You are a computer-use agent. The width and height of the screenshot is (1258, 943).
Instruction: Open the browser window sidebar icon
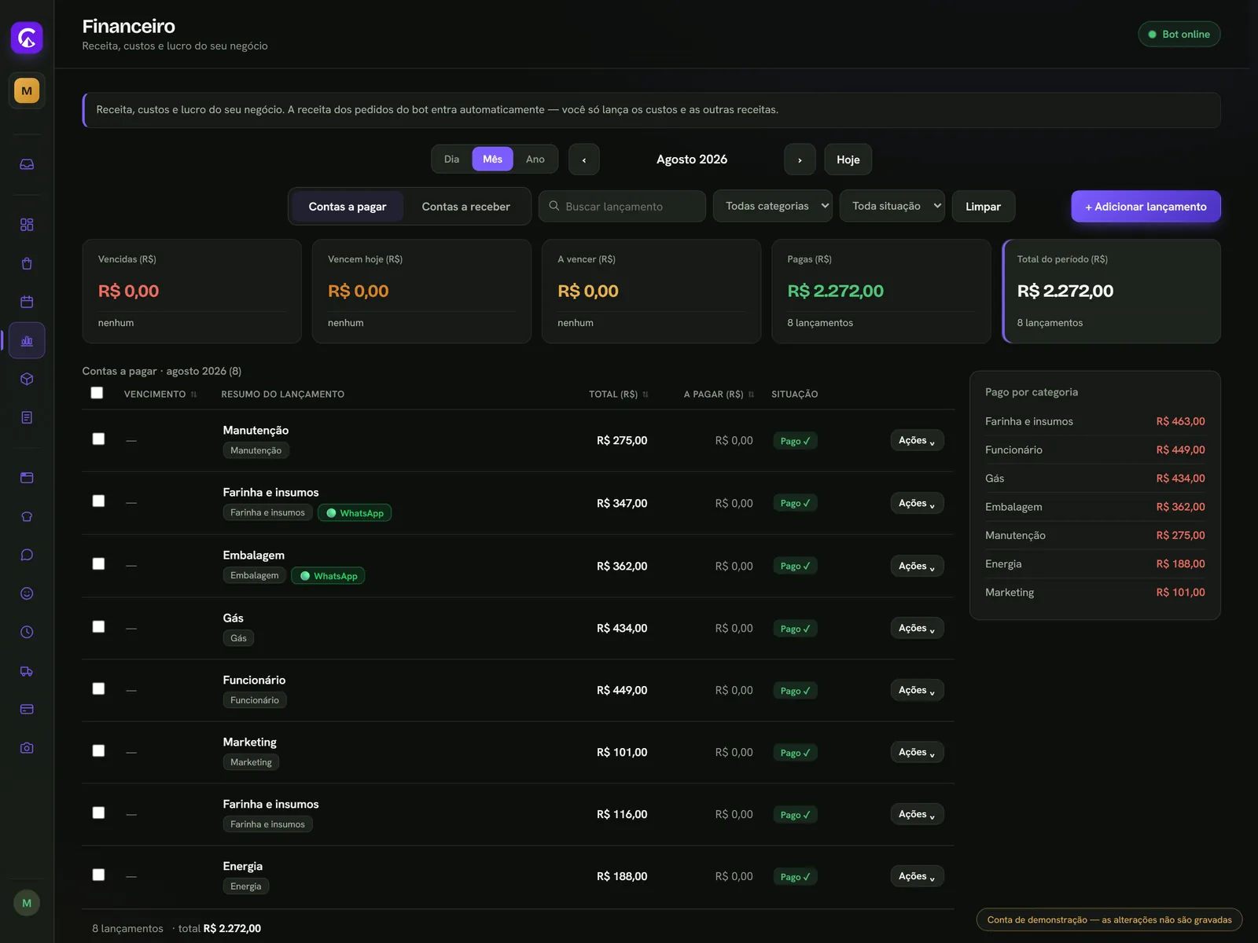pos(27,478)
